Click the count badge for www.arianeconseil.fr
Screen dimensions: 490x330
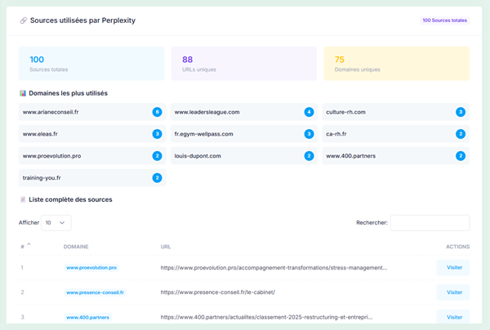(157, 112)
